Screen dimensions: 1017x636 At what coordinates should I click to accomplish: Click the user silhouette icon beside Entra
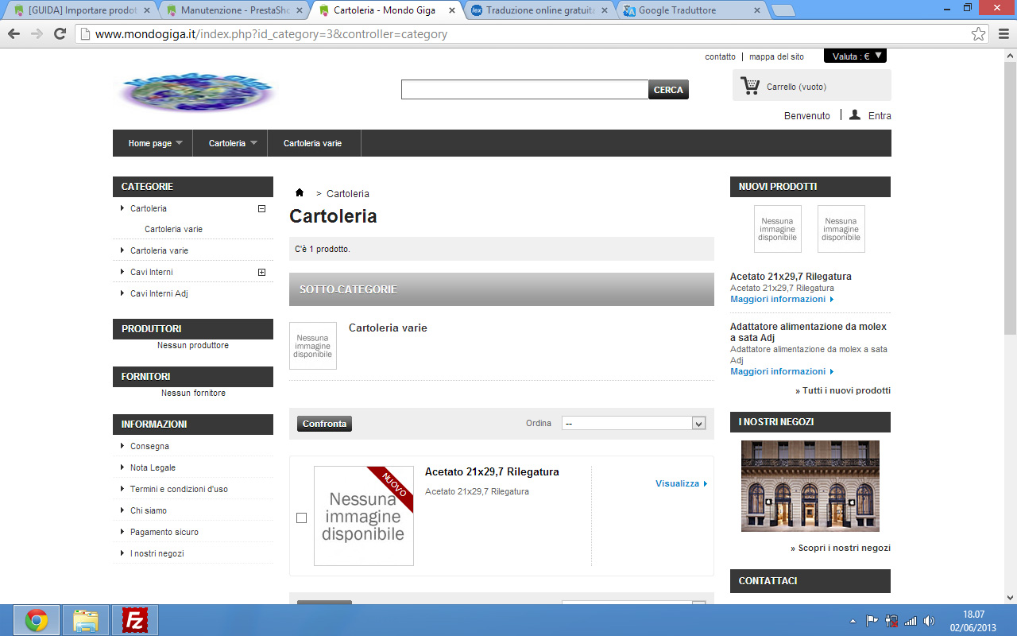tap(855, 115)
